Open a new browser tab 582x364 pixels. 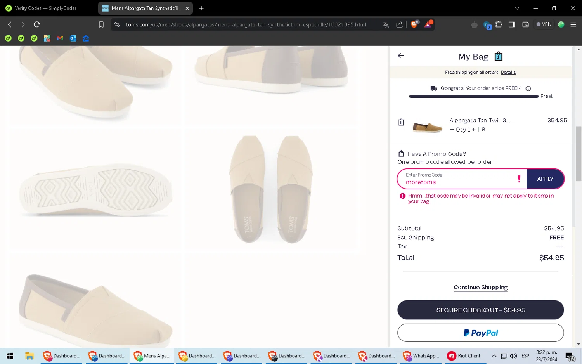201,8
